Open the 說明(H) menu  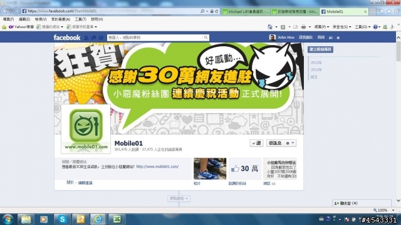(97, 19)
